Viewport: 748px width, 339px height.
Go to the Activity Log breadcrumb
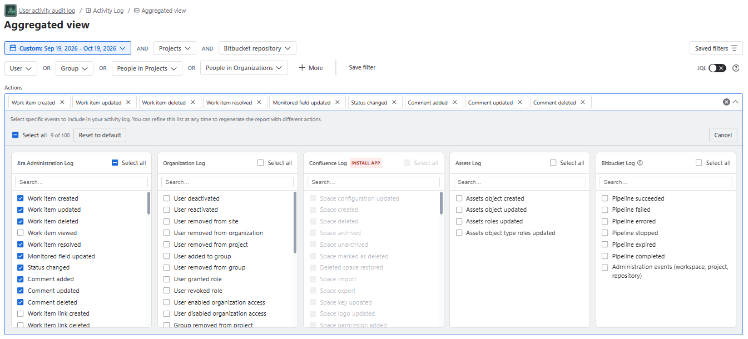coord(105,11)
